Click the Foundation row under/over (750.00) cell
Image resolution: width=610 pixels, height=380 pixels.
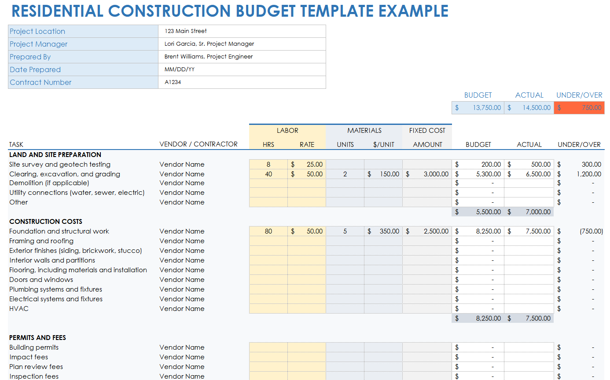click(x=579, y=231)
